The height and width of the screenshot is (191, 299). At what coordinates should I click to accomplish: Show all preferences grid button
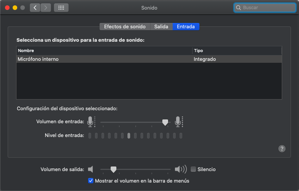click(61, 8)
